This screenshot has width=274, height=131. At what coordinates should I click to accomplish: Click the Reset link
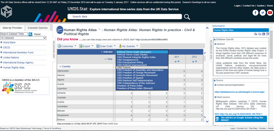coord(37,34)
